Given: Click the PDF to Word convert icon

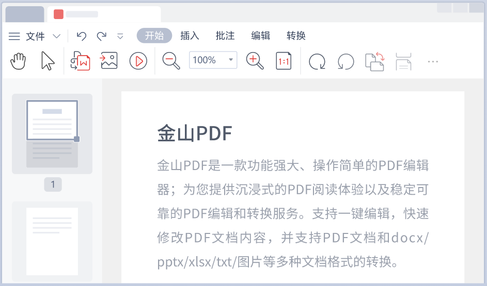Looking at the screenshot, I should coord(81,61).
